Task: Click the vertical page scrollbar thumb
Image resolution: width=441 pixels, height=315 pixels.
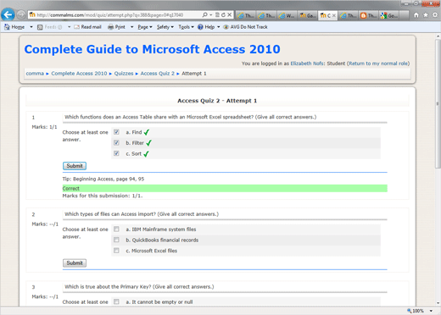Action: tap(438, 104)
